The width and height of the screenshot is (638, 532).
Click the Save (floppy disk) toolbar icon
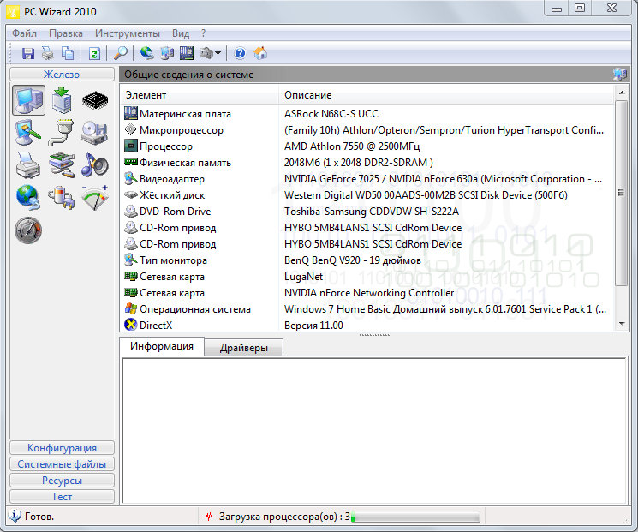27,53
